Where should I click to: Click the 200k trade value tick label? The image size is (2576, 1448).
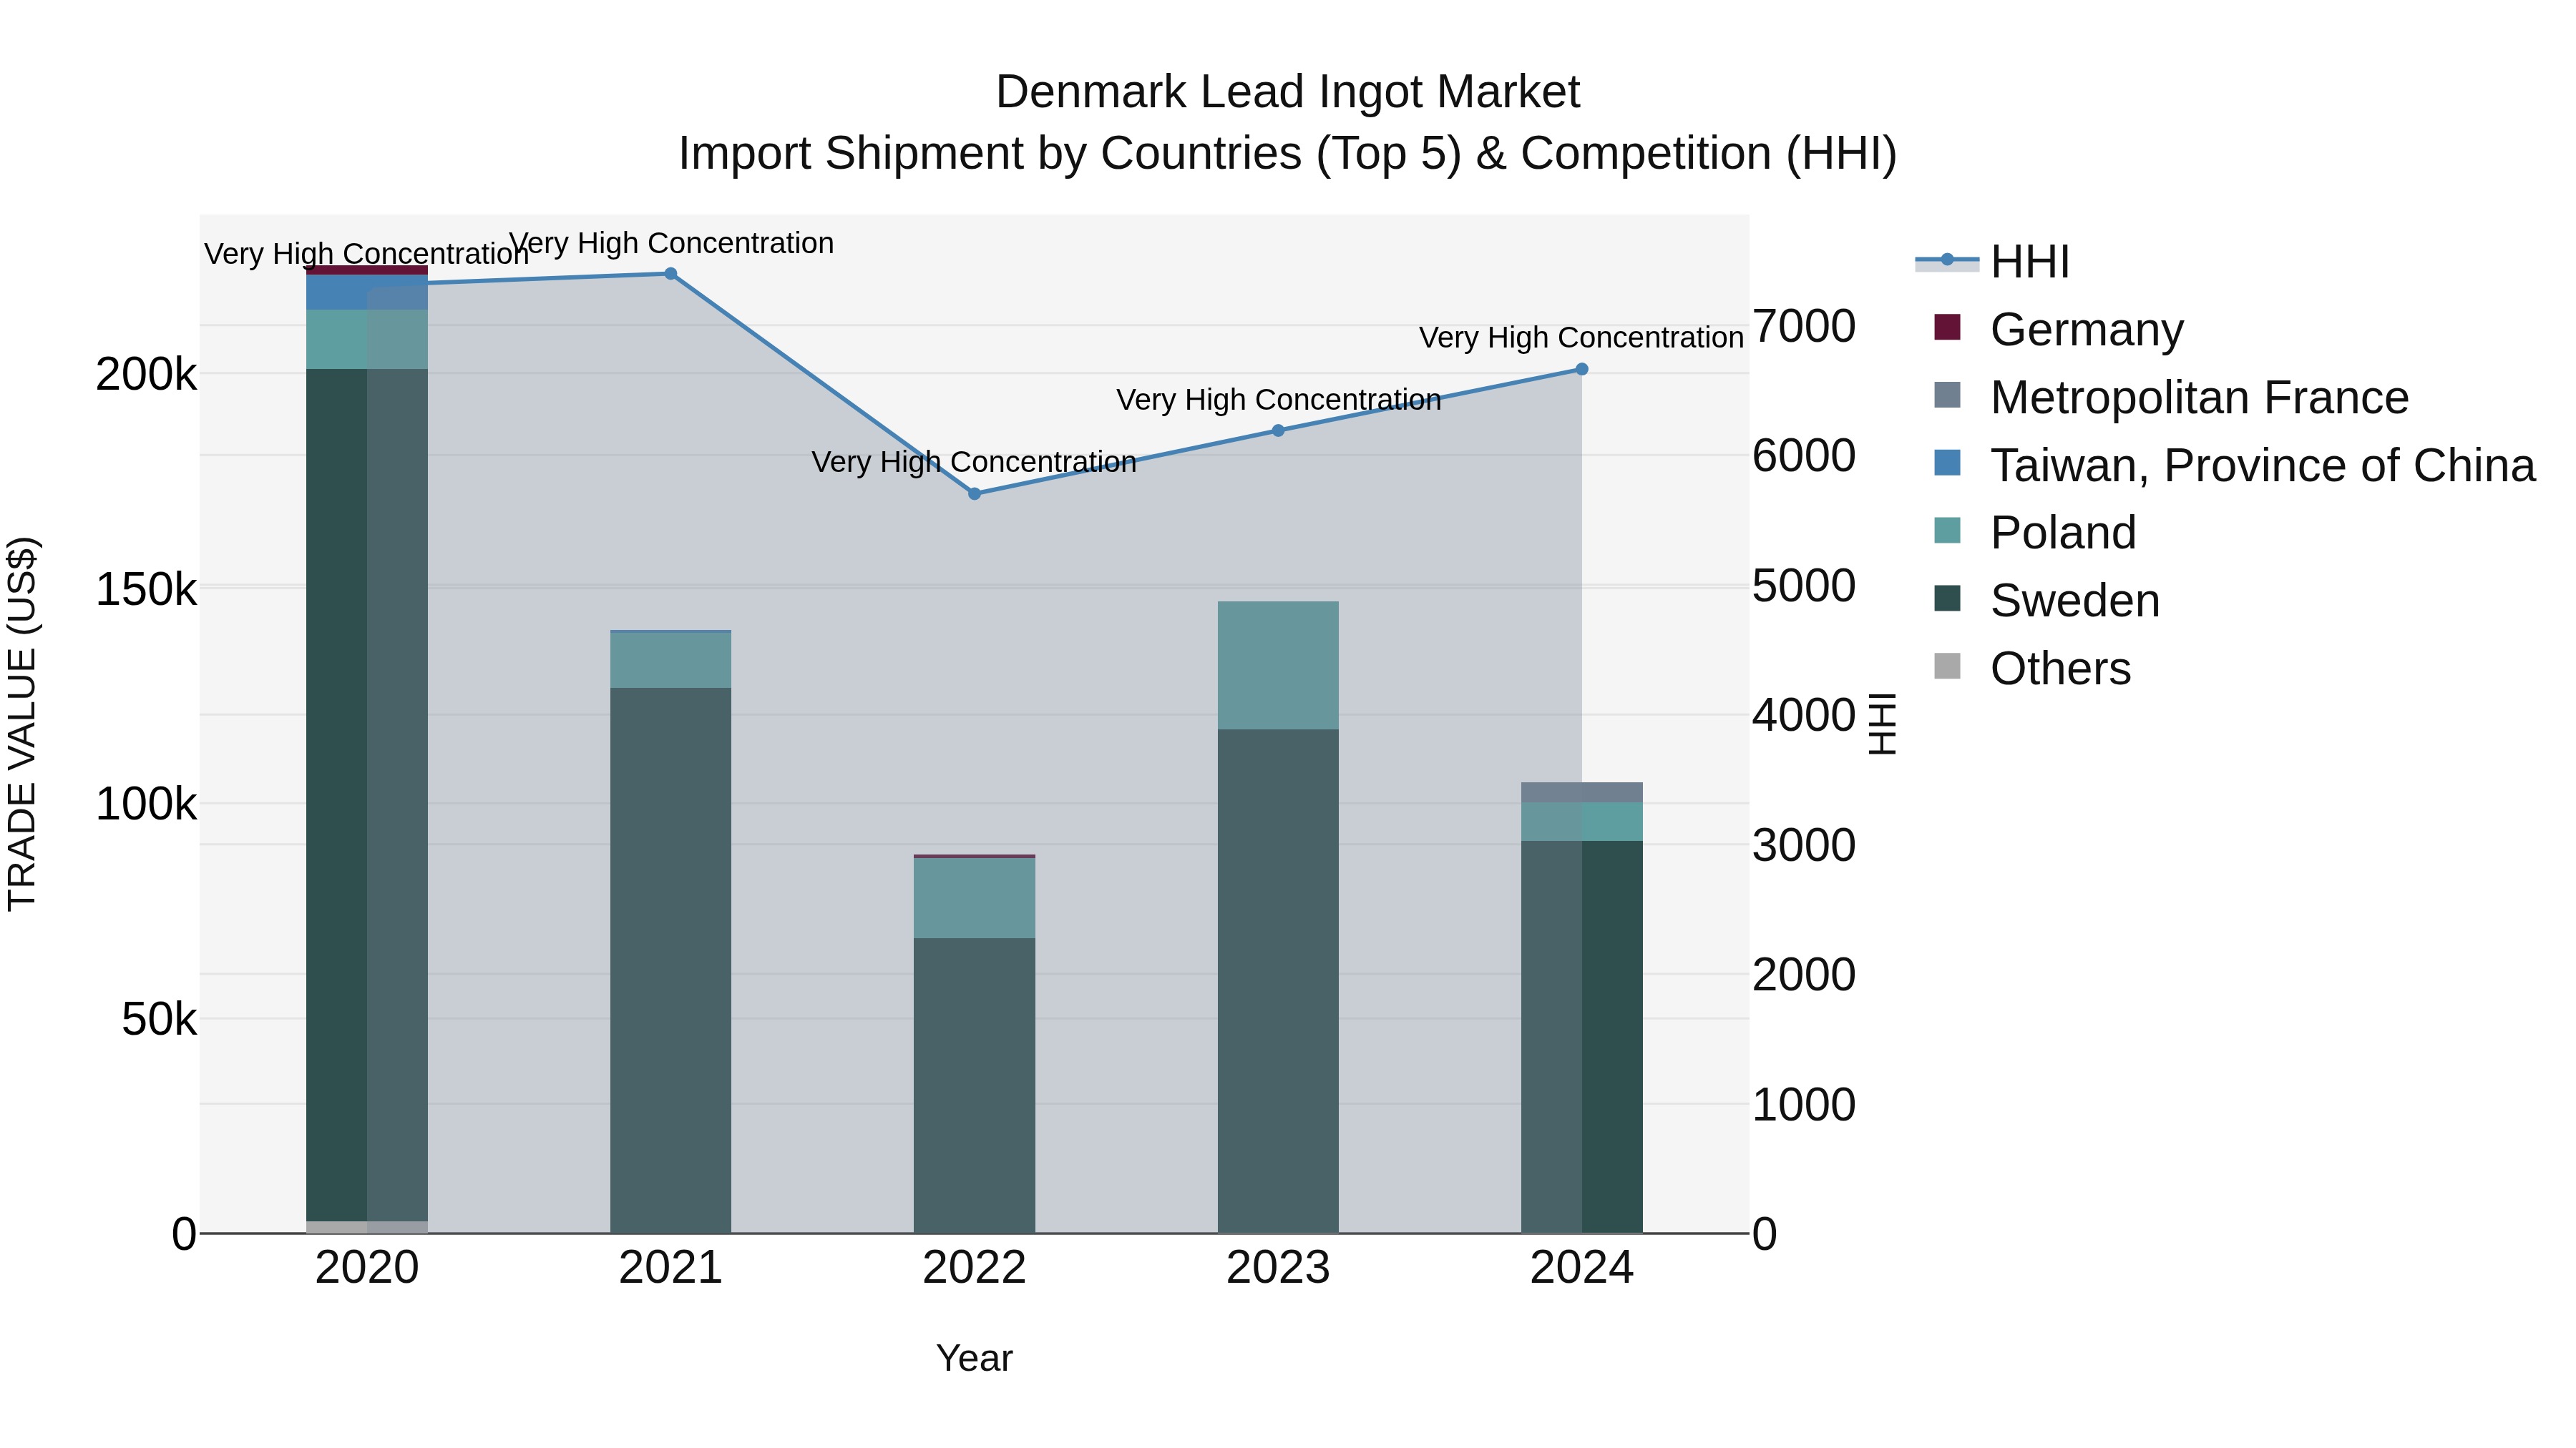click(x=146, y=375)
